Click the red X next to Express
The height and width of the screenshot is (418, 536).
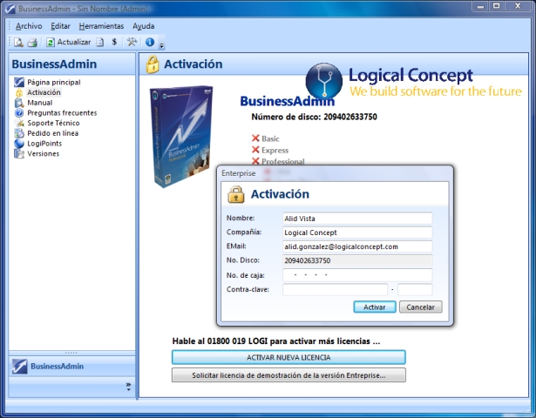[255, 150]
